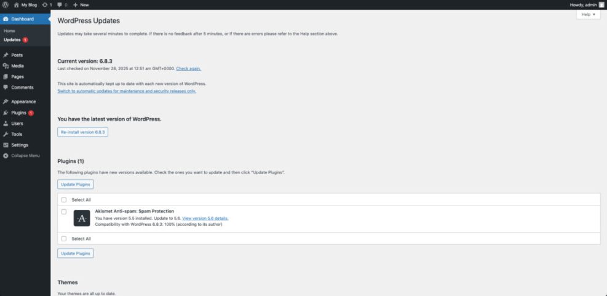
Task: Open View version 5.6 details link
Action: pos(205,218)
